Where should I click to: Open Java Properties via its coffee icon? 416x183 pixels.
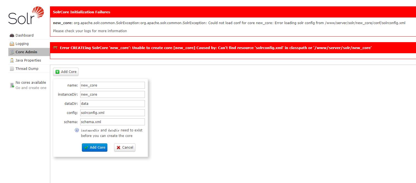coord(11,60)
